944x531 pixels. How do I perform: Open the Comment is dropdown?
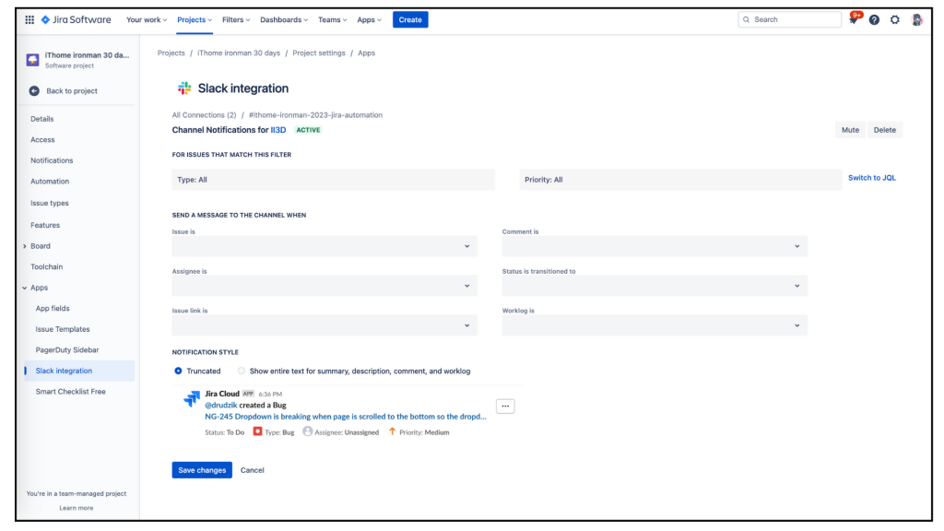pos(655,246)
